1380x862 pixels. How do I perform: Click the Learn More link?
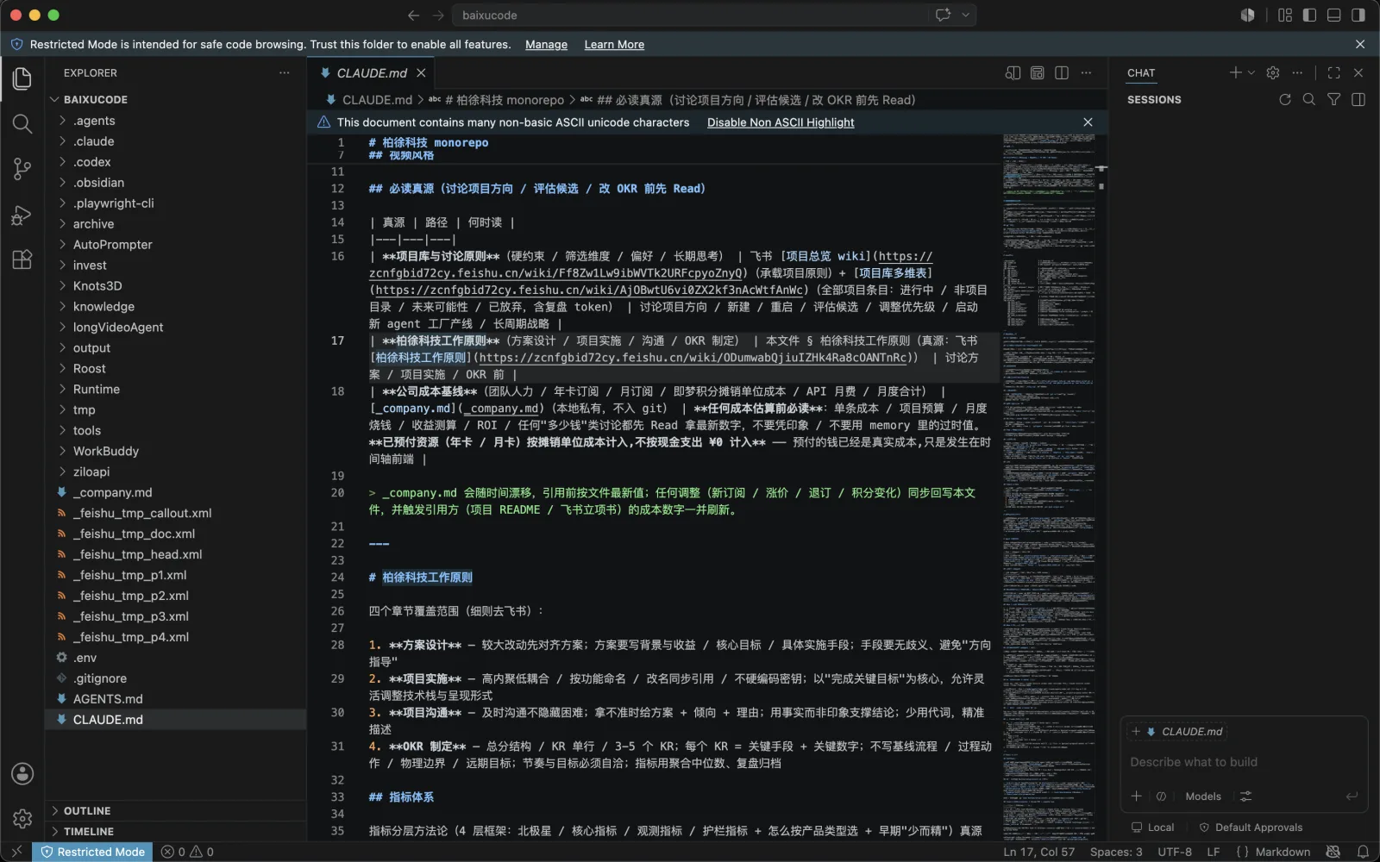tap(614, 45)
